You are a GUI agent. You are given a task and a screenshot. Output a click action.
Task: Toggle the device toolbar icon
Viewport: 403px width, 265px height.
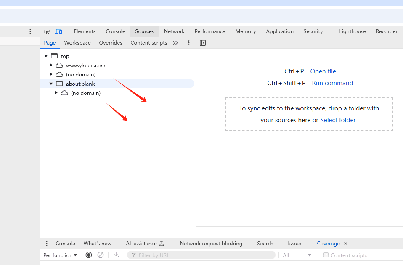(x=58, y=31)
